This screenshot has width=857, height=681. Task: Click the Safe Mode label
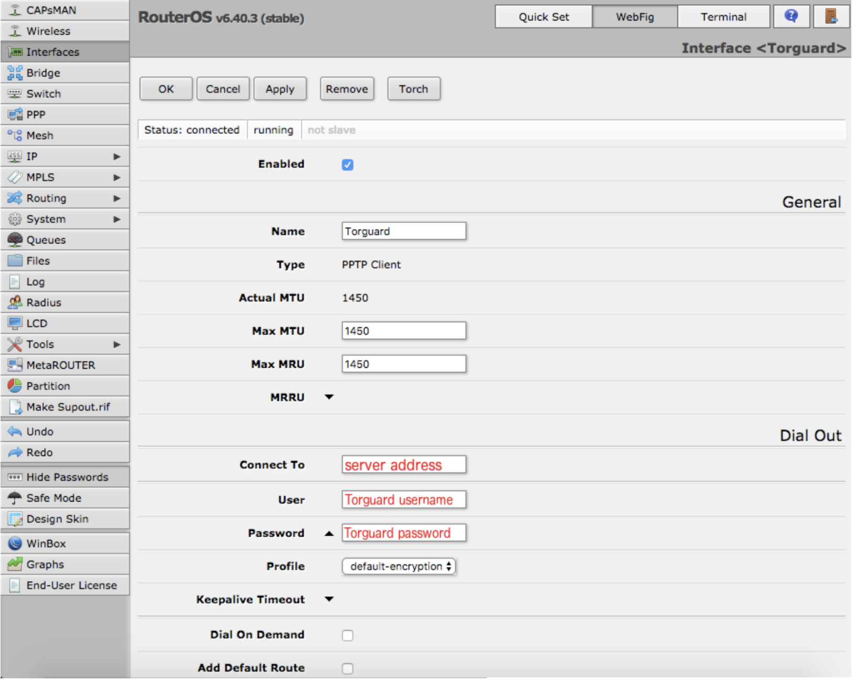(54, 498)
